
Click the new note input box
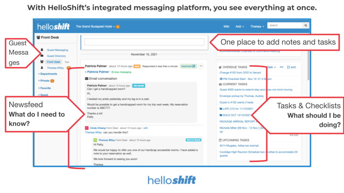144,42
